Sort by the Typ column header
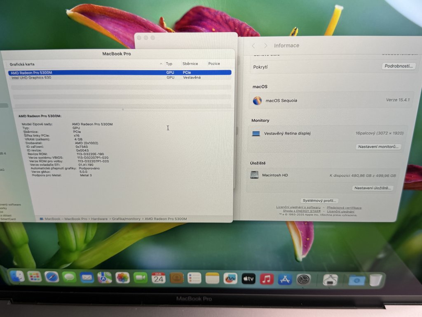The image size is (422, 317). click(169, 64)
